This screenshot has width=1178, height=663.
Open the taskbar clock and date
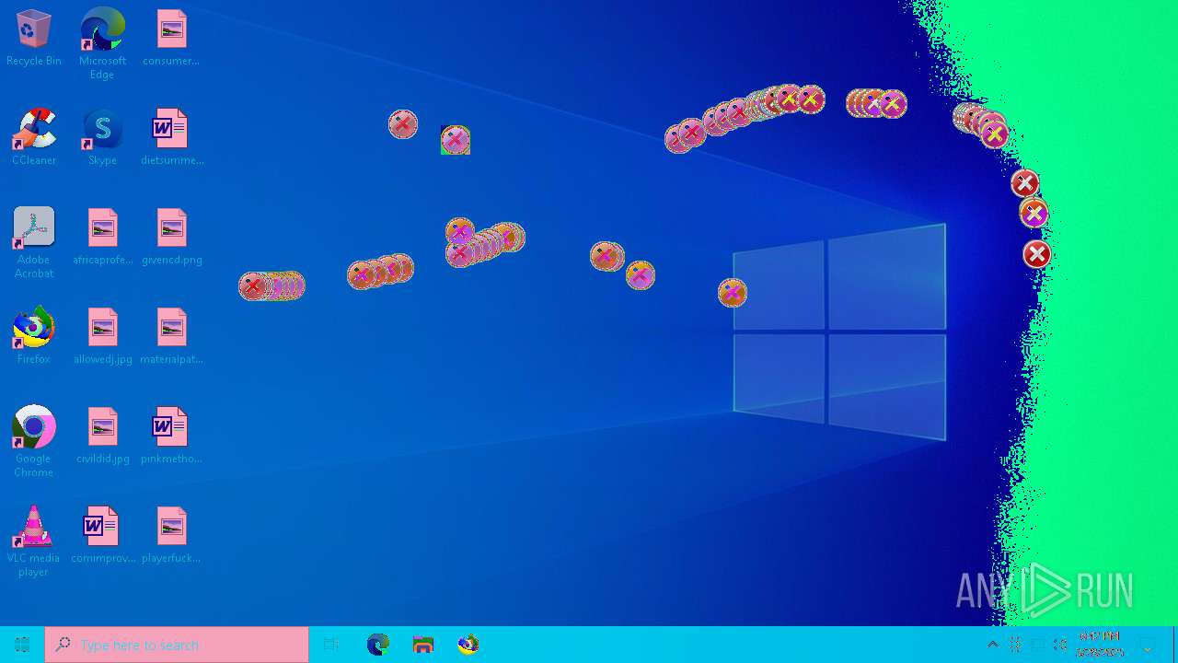pyautogui.click(x=1100, y=645)
